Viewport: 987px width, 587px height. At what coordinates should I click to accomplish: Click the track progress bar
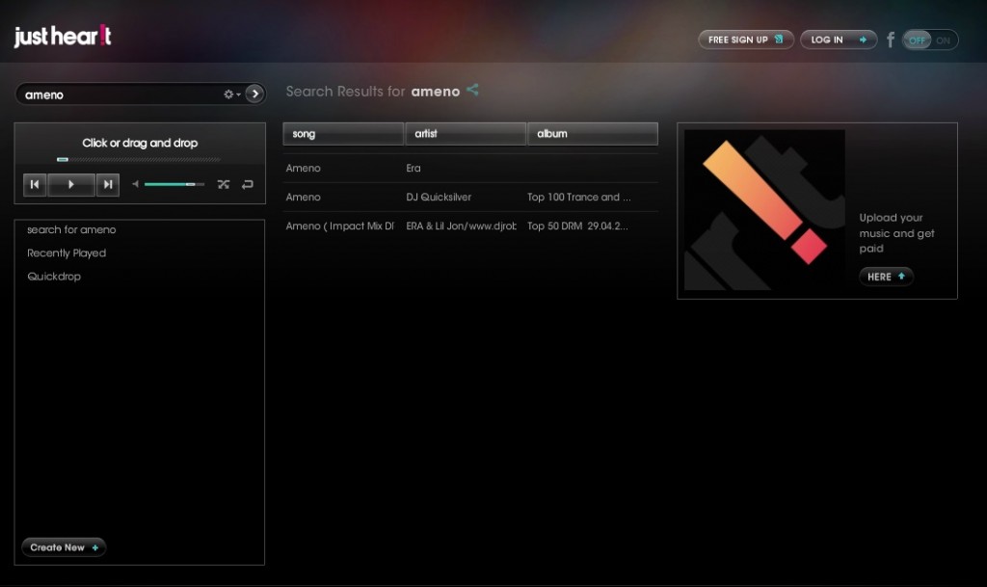(x=139, y=160)
